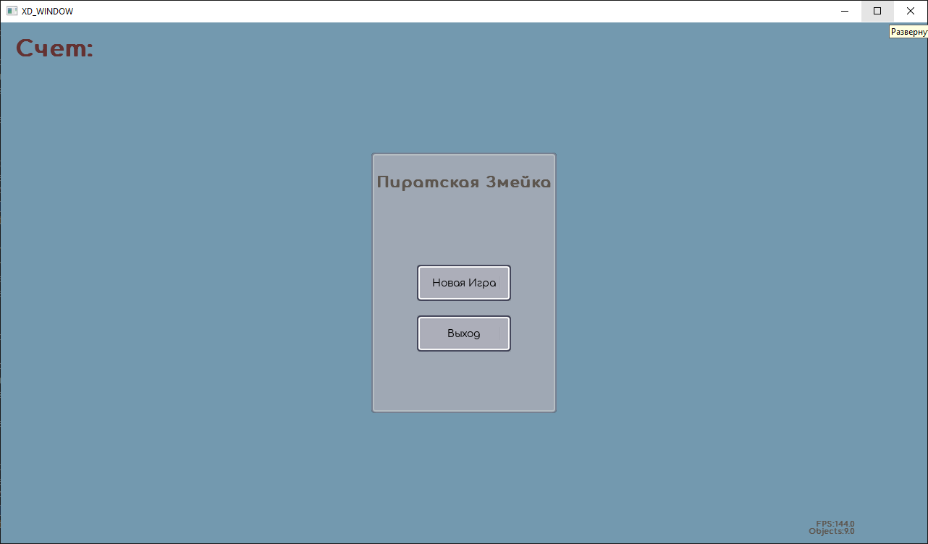928x544 pixels.
Task: Click the gap between Новая Игра and Выход
Action: pyautogui.click(x=464, y=308)
